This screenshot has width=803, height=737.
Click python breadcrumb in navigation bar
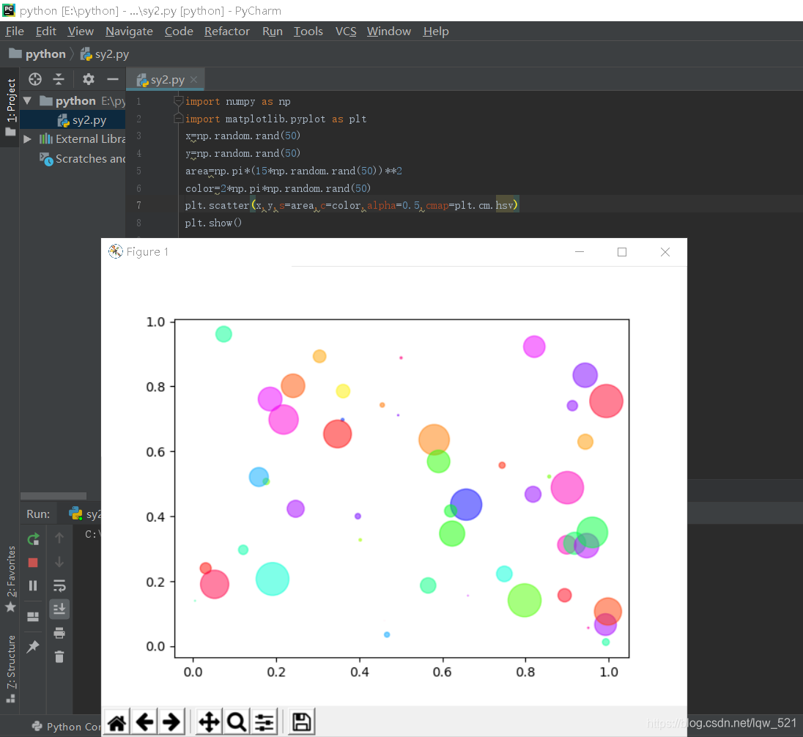coord(38,53)
